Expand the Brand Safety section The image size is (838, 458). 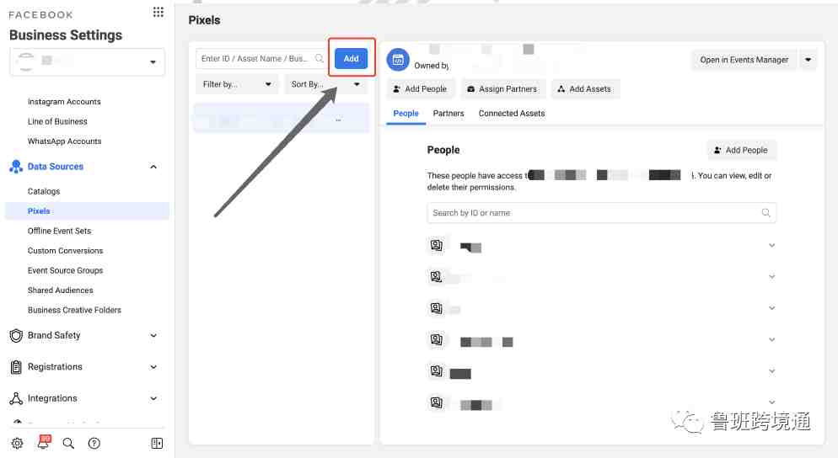(x=153, y=335)
